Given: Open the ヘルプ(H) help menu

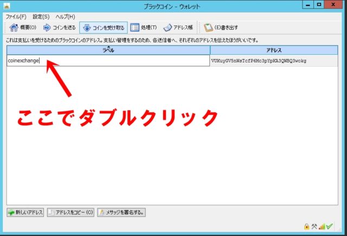Looking at the screenshot, I should tap(65, 17).
